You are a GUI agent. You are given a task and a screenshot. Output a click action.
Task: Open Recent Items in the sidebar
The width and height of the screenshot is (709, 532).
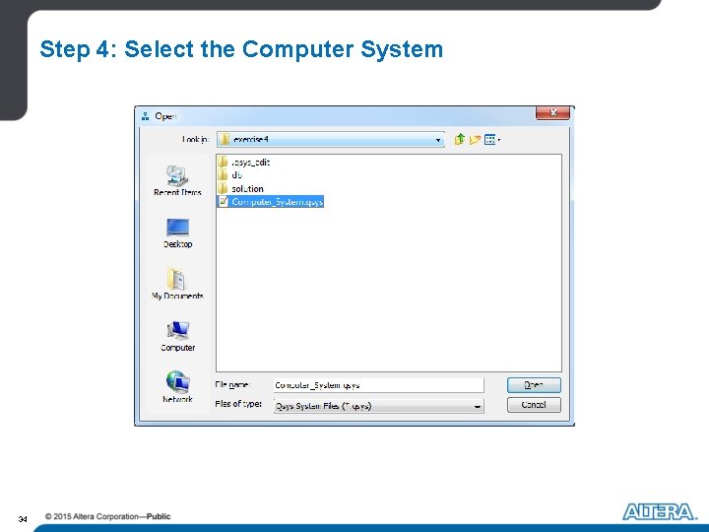pyautogui.click(x=177, y=180)
